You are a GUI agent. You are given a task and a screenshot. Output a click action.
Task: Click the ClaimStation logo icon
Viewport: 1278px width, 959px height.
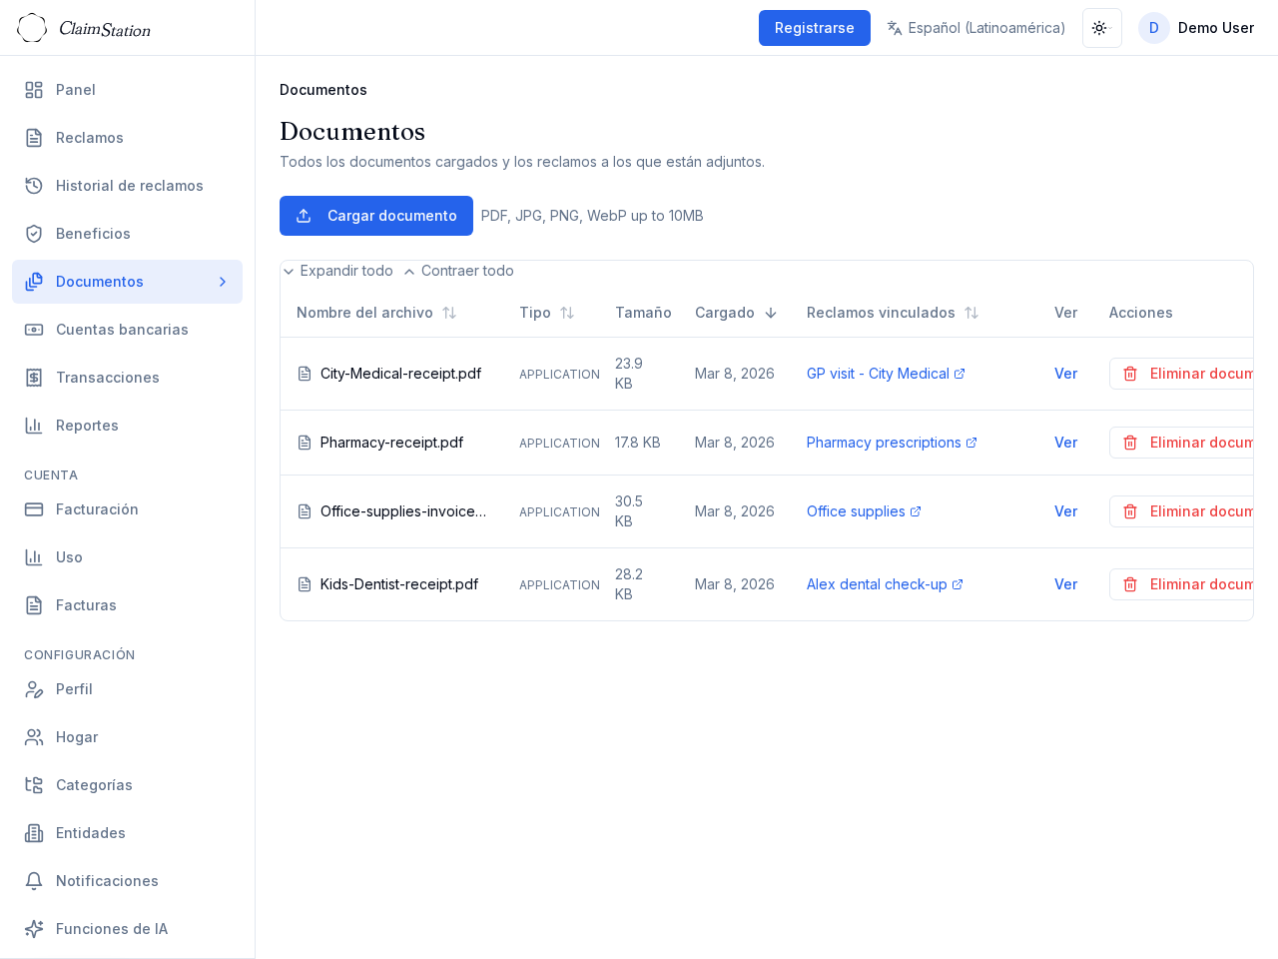click(32, 28)
